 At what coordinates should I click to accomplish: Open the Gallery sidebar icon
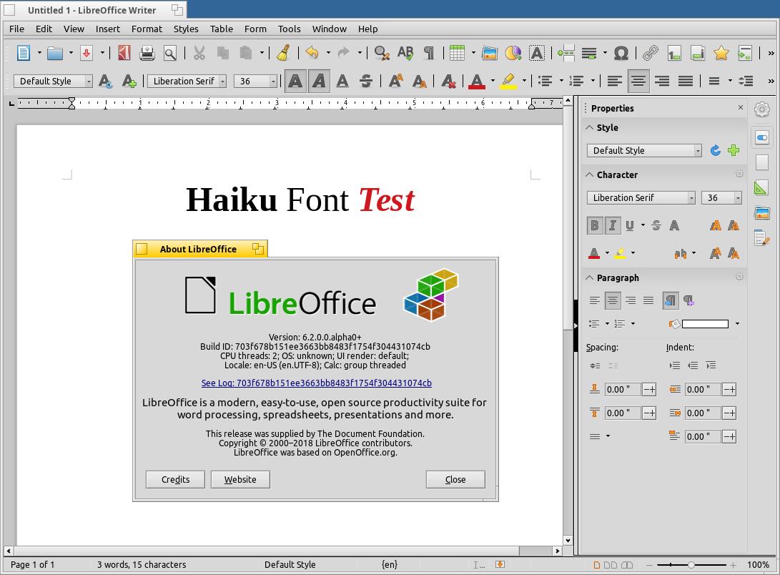762,213
